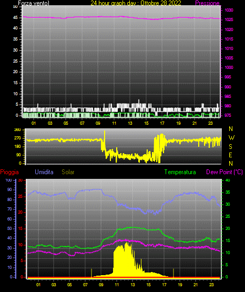Click the Dew Point (°C) legend label
The image size is (245, 292).
224,172
